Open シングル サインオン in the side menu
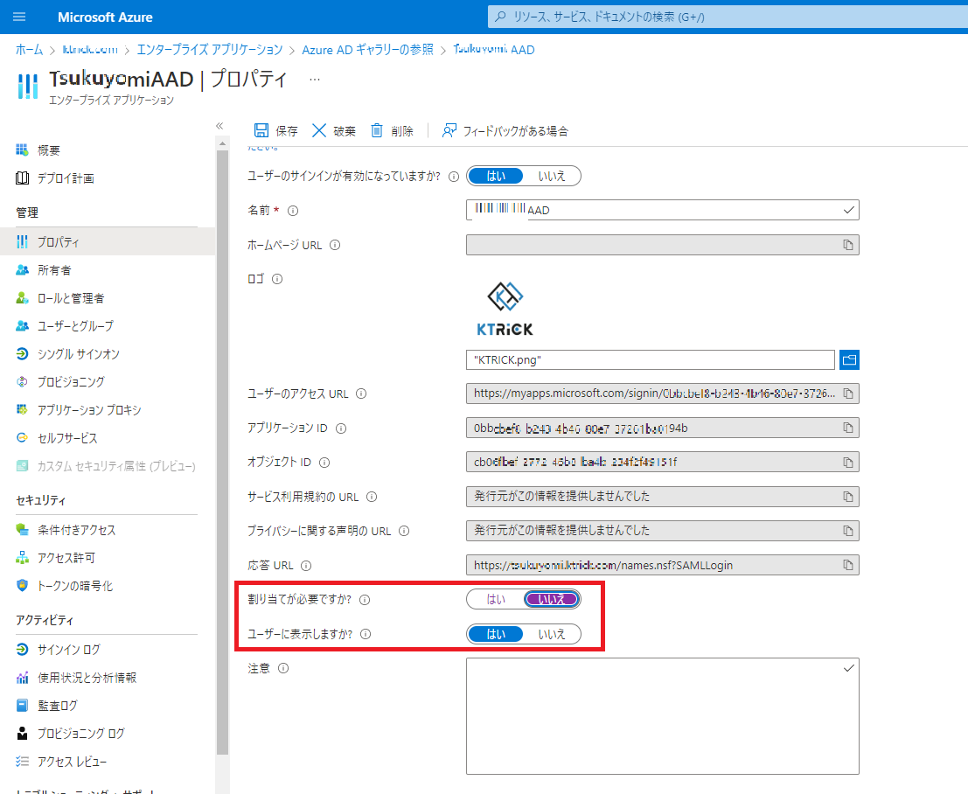 pos(107,354)
